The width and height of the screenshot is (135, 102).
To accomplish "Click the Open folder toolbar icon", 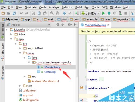I will point(3,13).
